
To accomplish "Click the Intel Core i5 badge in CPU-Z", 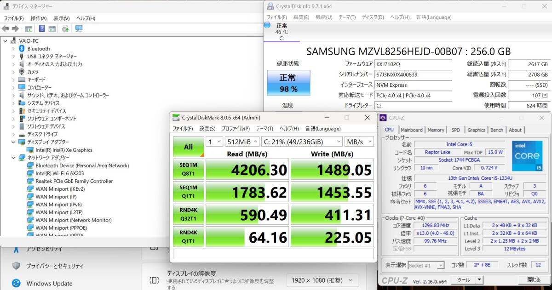I will click(527, 156).
